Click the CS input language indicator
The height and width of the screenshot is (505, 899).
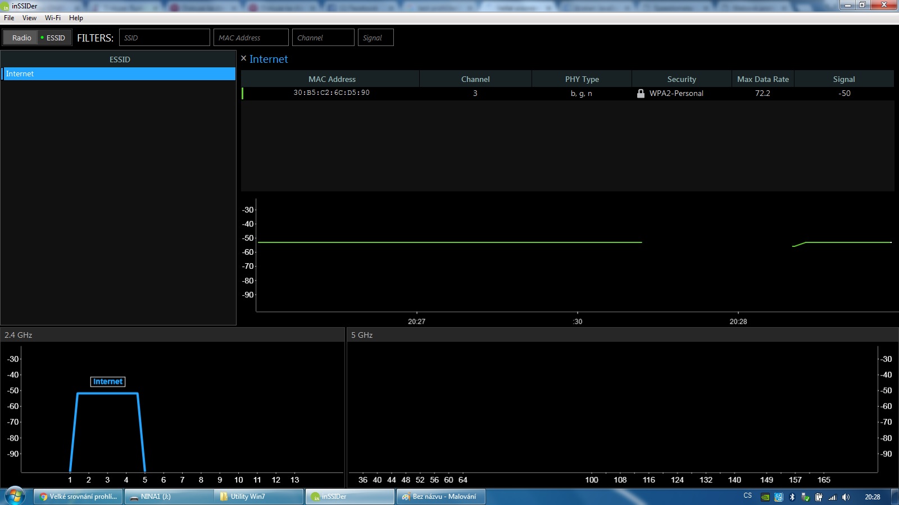(x=747, y=495)
